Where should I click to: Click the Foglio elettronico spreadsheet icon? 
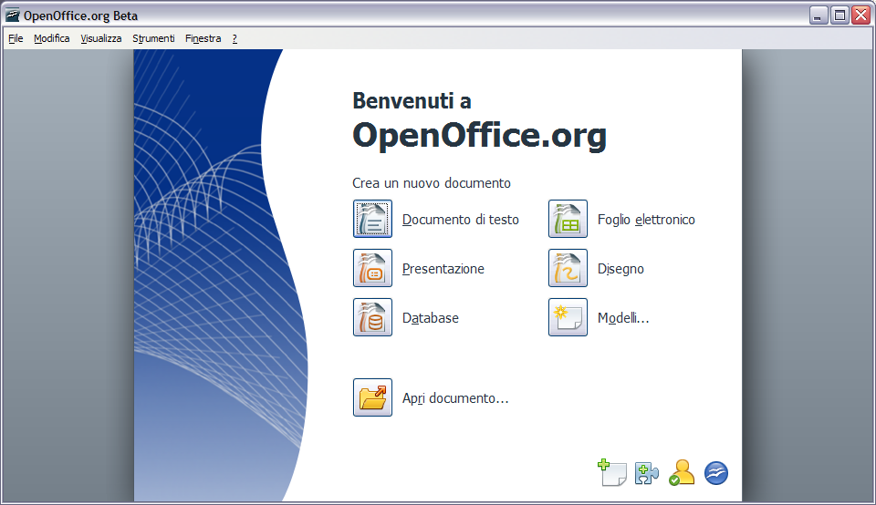pos(568,219)
